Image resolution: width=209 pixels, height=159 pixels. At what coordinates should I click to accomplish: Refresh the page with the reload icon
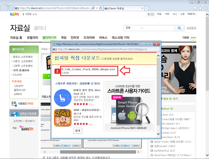click(x=101, y=8)
